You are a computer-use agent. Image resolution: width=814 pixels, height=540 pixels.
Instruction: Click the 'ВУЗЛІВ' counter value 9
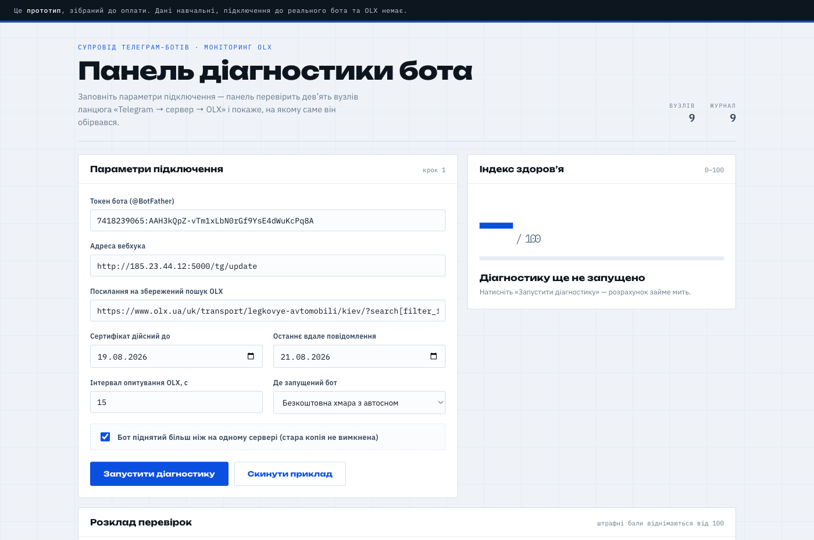tap(692, 118)
